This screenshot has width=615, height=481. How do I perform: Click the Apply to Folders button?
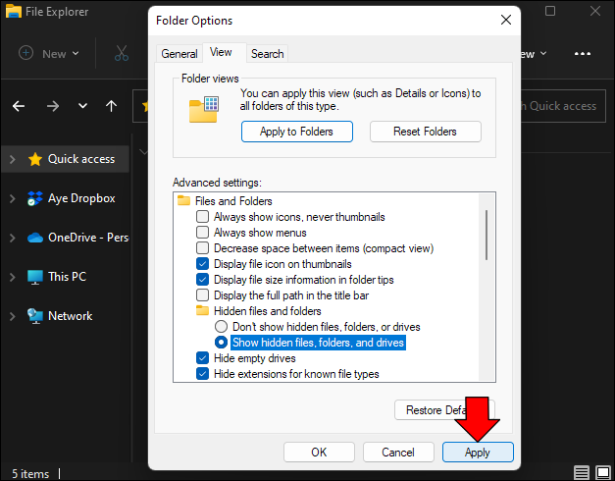click(296, 132)
